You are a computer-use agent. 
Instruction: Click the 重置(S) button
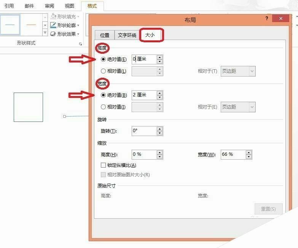[x=269, y=209]
